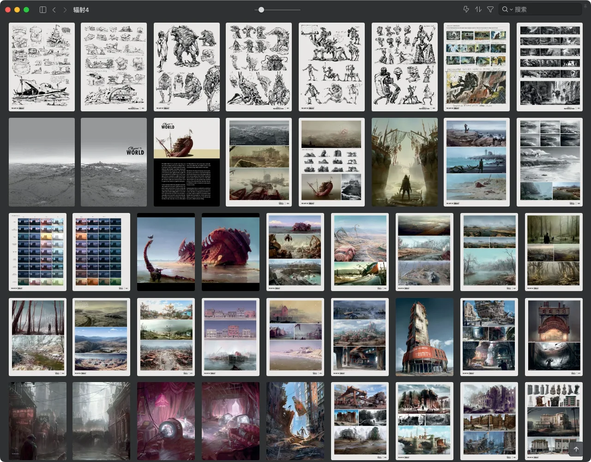Viewport: 591px width, 462px height.
Task: Open the purple ruined apartment buildings page
Action: [x=489, y=421]
